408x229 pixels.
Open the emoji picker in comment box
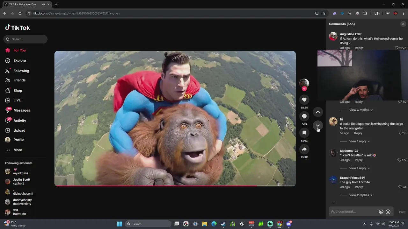[x=388, y=212]
